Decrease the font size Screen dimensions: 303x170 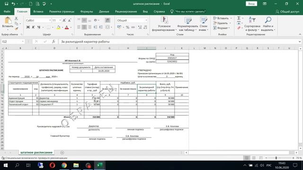pyautogui.click(x=70, y=20)
